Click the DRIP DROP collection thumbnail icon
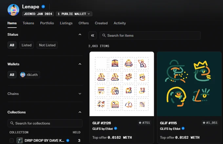The width and height of the screenshot is (223, 144). [x=20, y=140]
